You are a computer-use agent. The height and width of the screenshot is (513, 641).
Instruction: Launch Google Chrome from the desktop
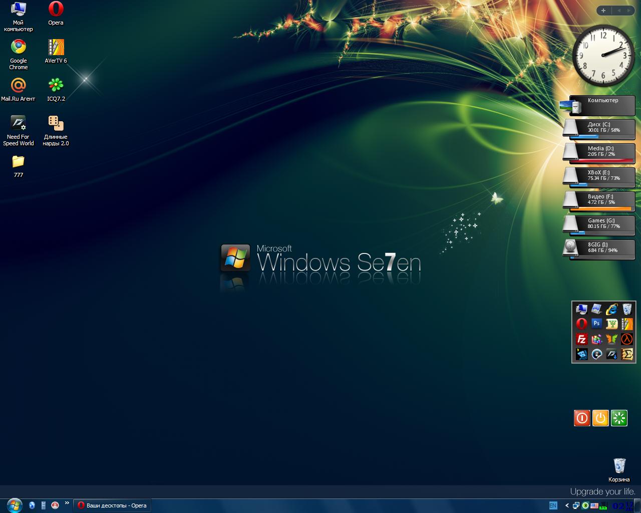[x=19, y=48]
